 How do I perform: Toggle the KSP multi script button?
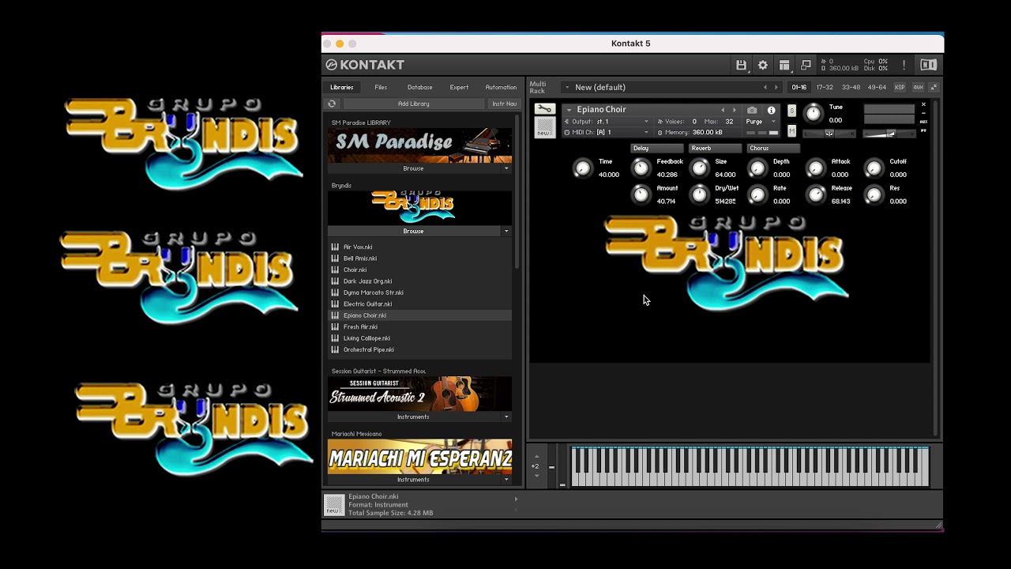[900, 87]
